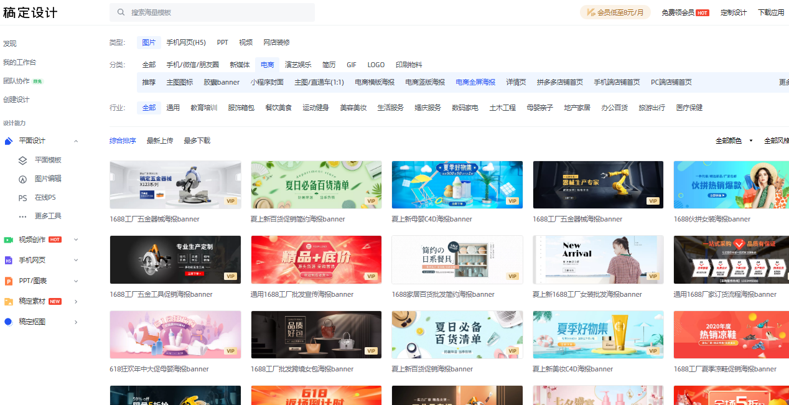The image size is (789, 405).
Task: Click the 会员低至8元/月 button
Action: pyautogui.click(x=615, y=12)
